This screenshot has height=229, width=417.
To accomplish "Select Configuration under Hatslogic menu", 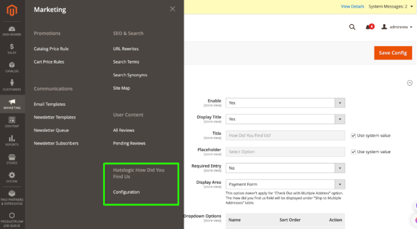I will (126, 192).
